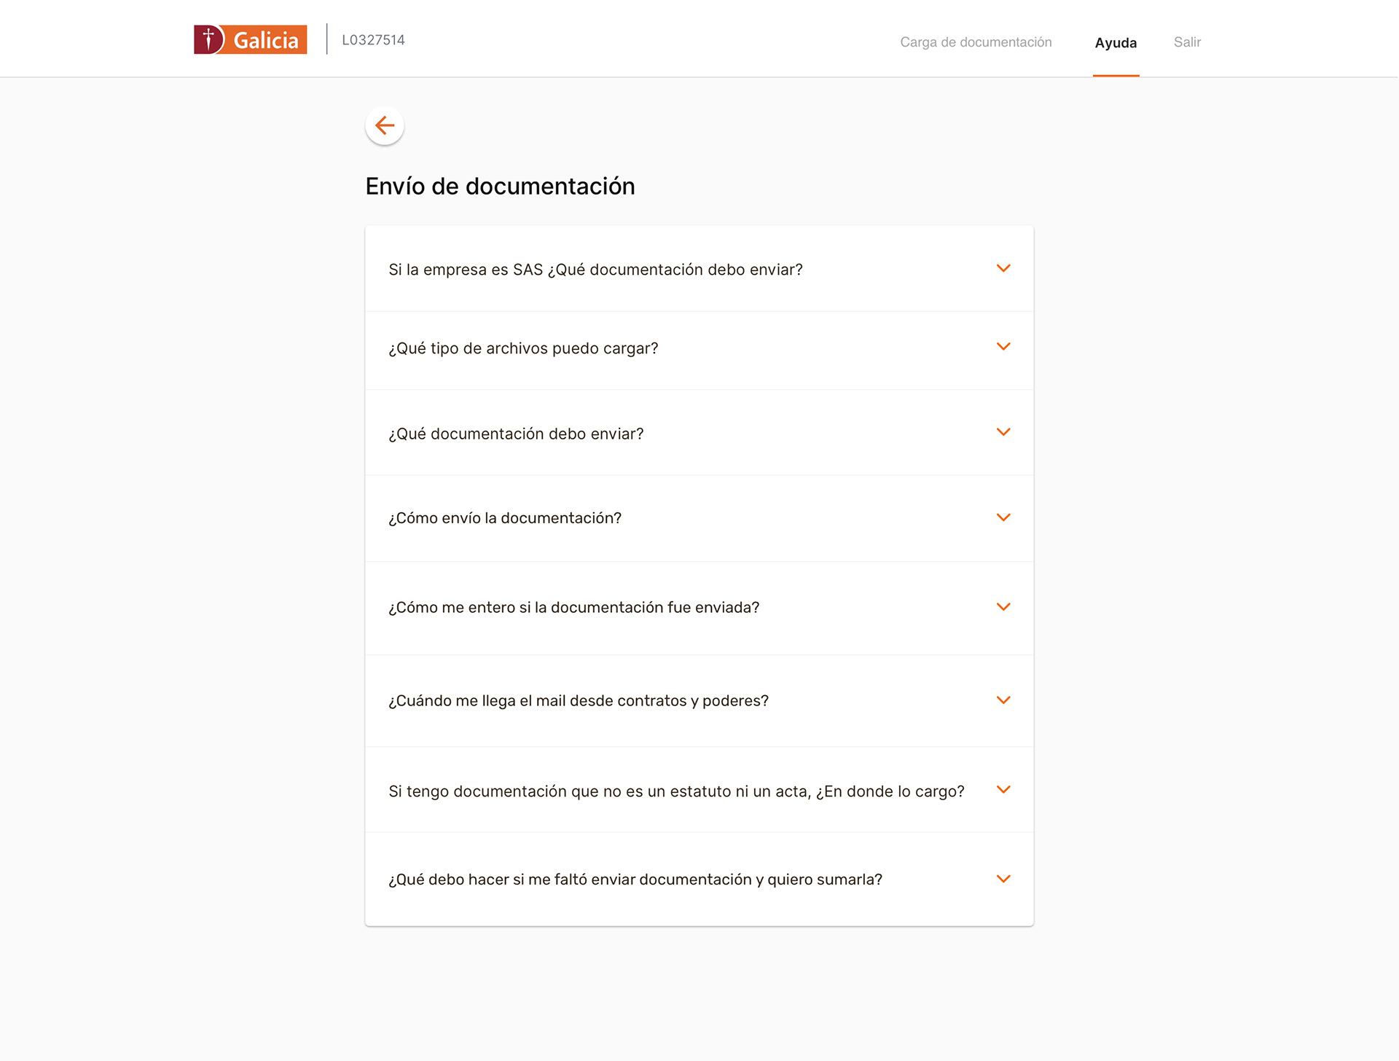The image size is (1399, 1061).
Task: Select the Ayuda tab
Action: (1116, 42)
